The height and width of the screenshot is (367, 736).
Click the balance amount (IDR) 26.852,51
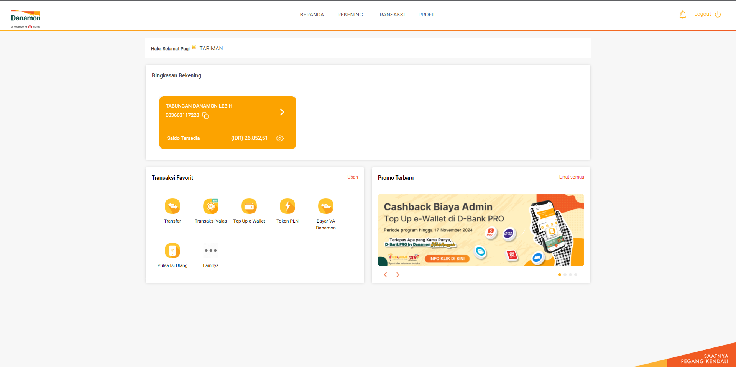coord(250,138)
